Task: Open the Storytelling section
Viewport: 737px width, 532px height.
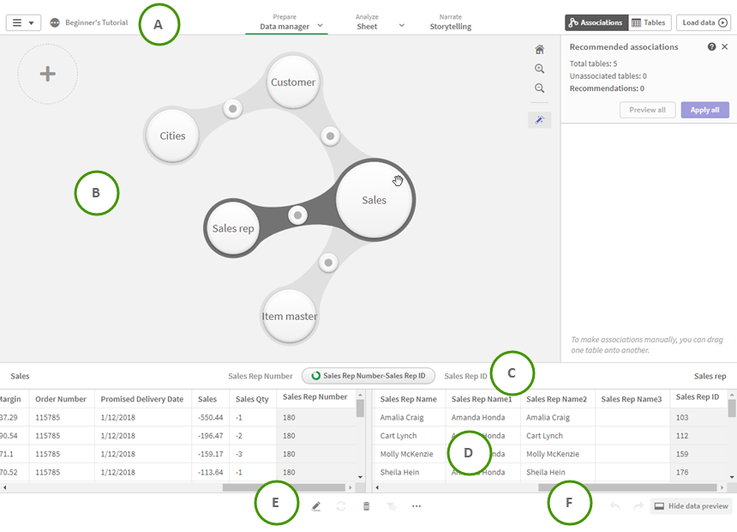Action: pyautogui.click(x=452, y=22)
